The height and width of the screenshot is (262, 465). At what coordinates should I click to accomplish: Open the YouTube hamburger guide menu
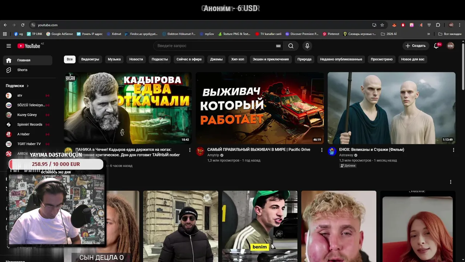(x=9, y=46)
